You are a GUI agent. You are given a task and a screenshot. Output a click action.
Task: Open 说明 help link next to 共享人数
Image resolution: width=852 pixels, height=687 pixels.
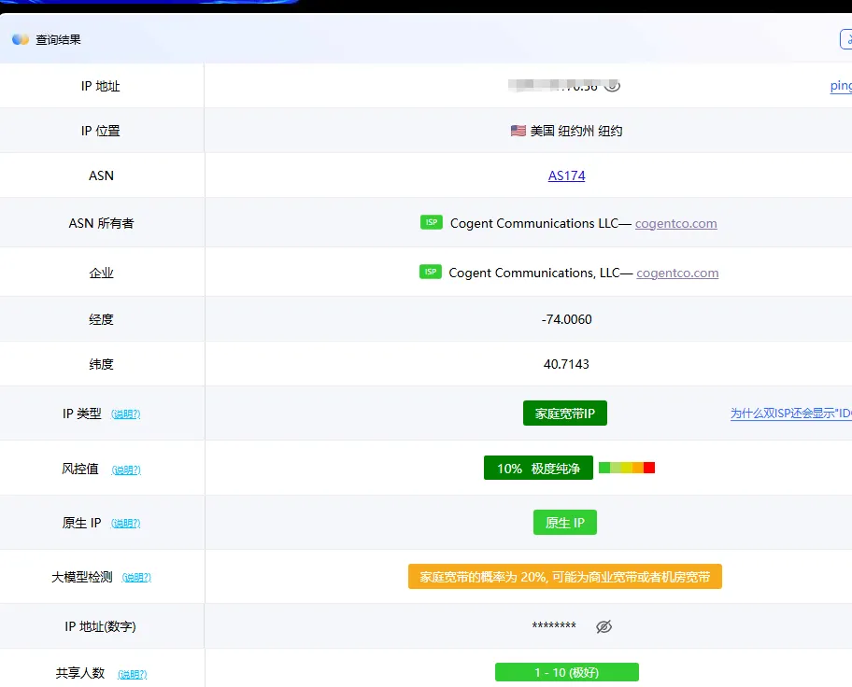click(133, 675)
